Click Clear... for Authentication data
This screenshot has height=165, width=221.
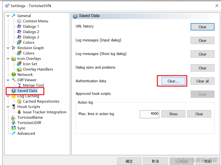pos(173,81)
